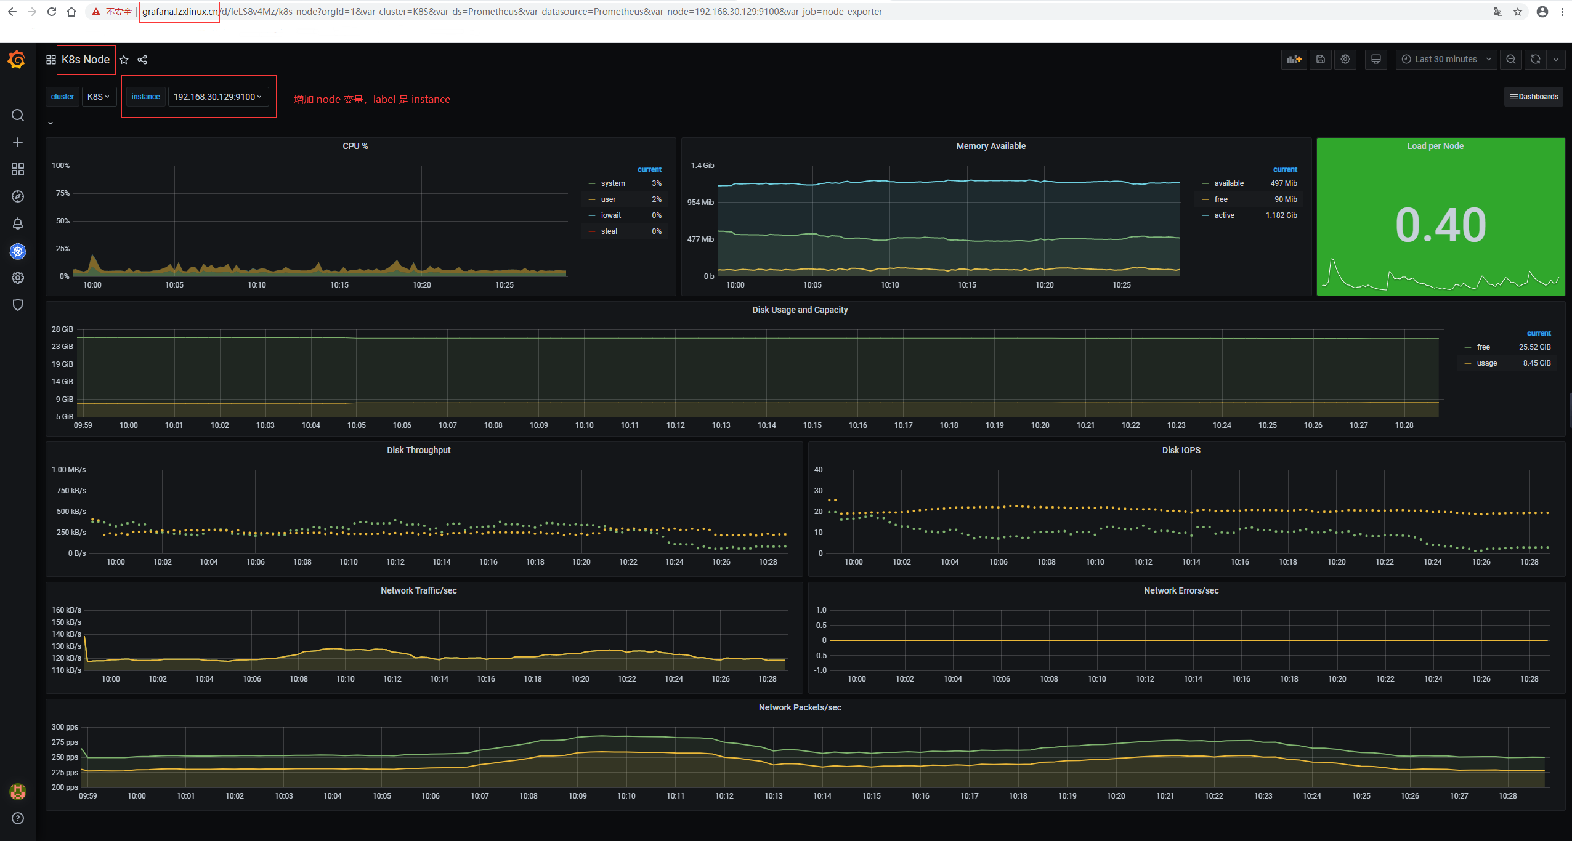
Task: Open the Explore compass icon
Action: tap(18, 196)
